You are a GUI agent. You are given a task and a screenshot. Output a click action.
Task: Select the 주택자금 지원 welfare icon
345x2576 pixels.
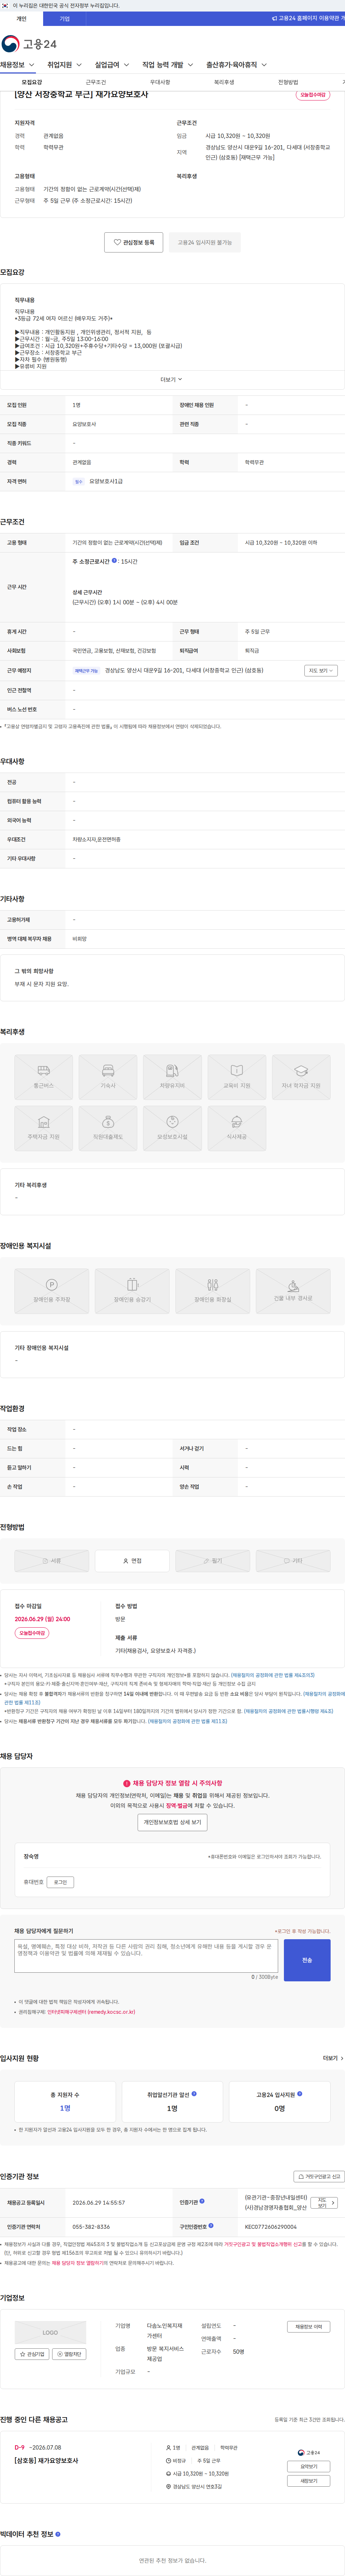click(44, 1129)
